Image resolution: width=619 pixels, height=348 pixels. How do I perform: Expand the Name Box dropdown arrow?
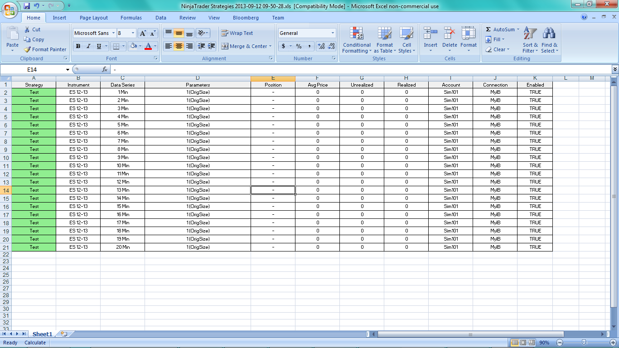[68, 70]
